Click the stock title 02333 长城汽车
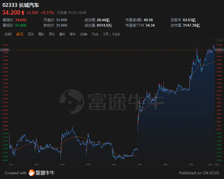 pyautogui.click(x=21, y=5)
